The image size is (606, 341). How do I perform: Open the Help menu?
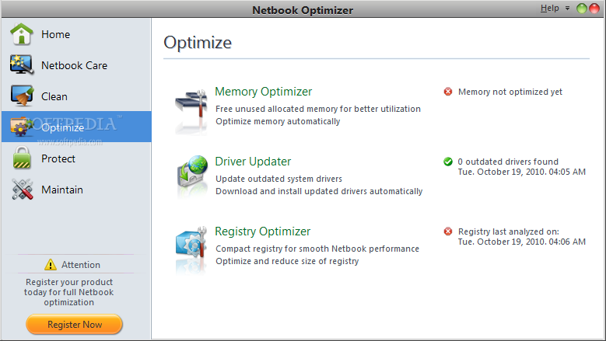549,8
